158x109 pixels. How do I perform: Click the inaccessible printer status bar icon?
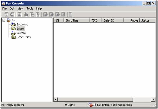[90, 105]
